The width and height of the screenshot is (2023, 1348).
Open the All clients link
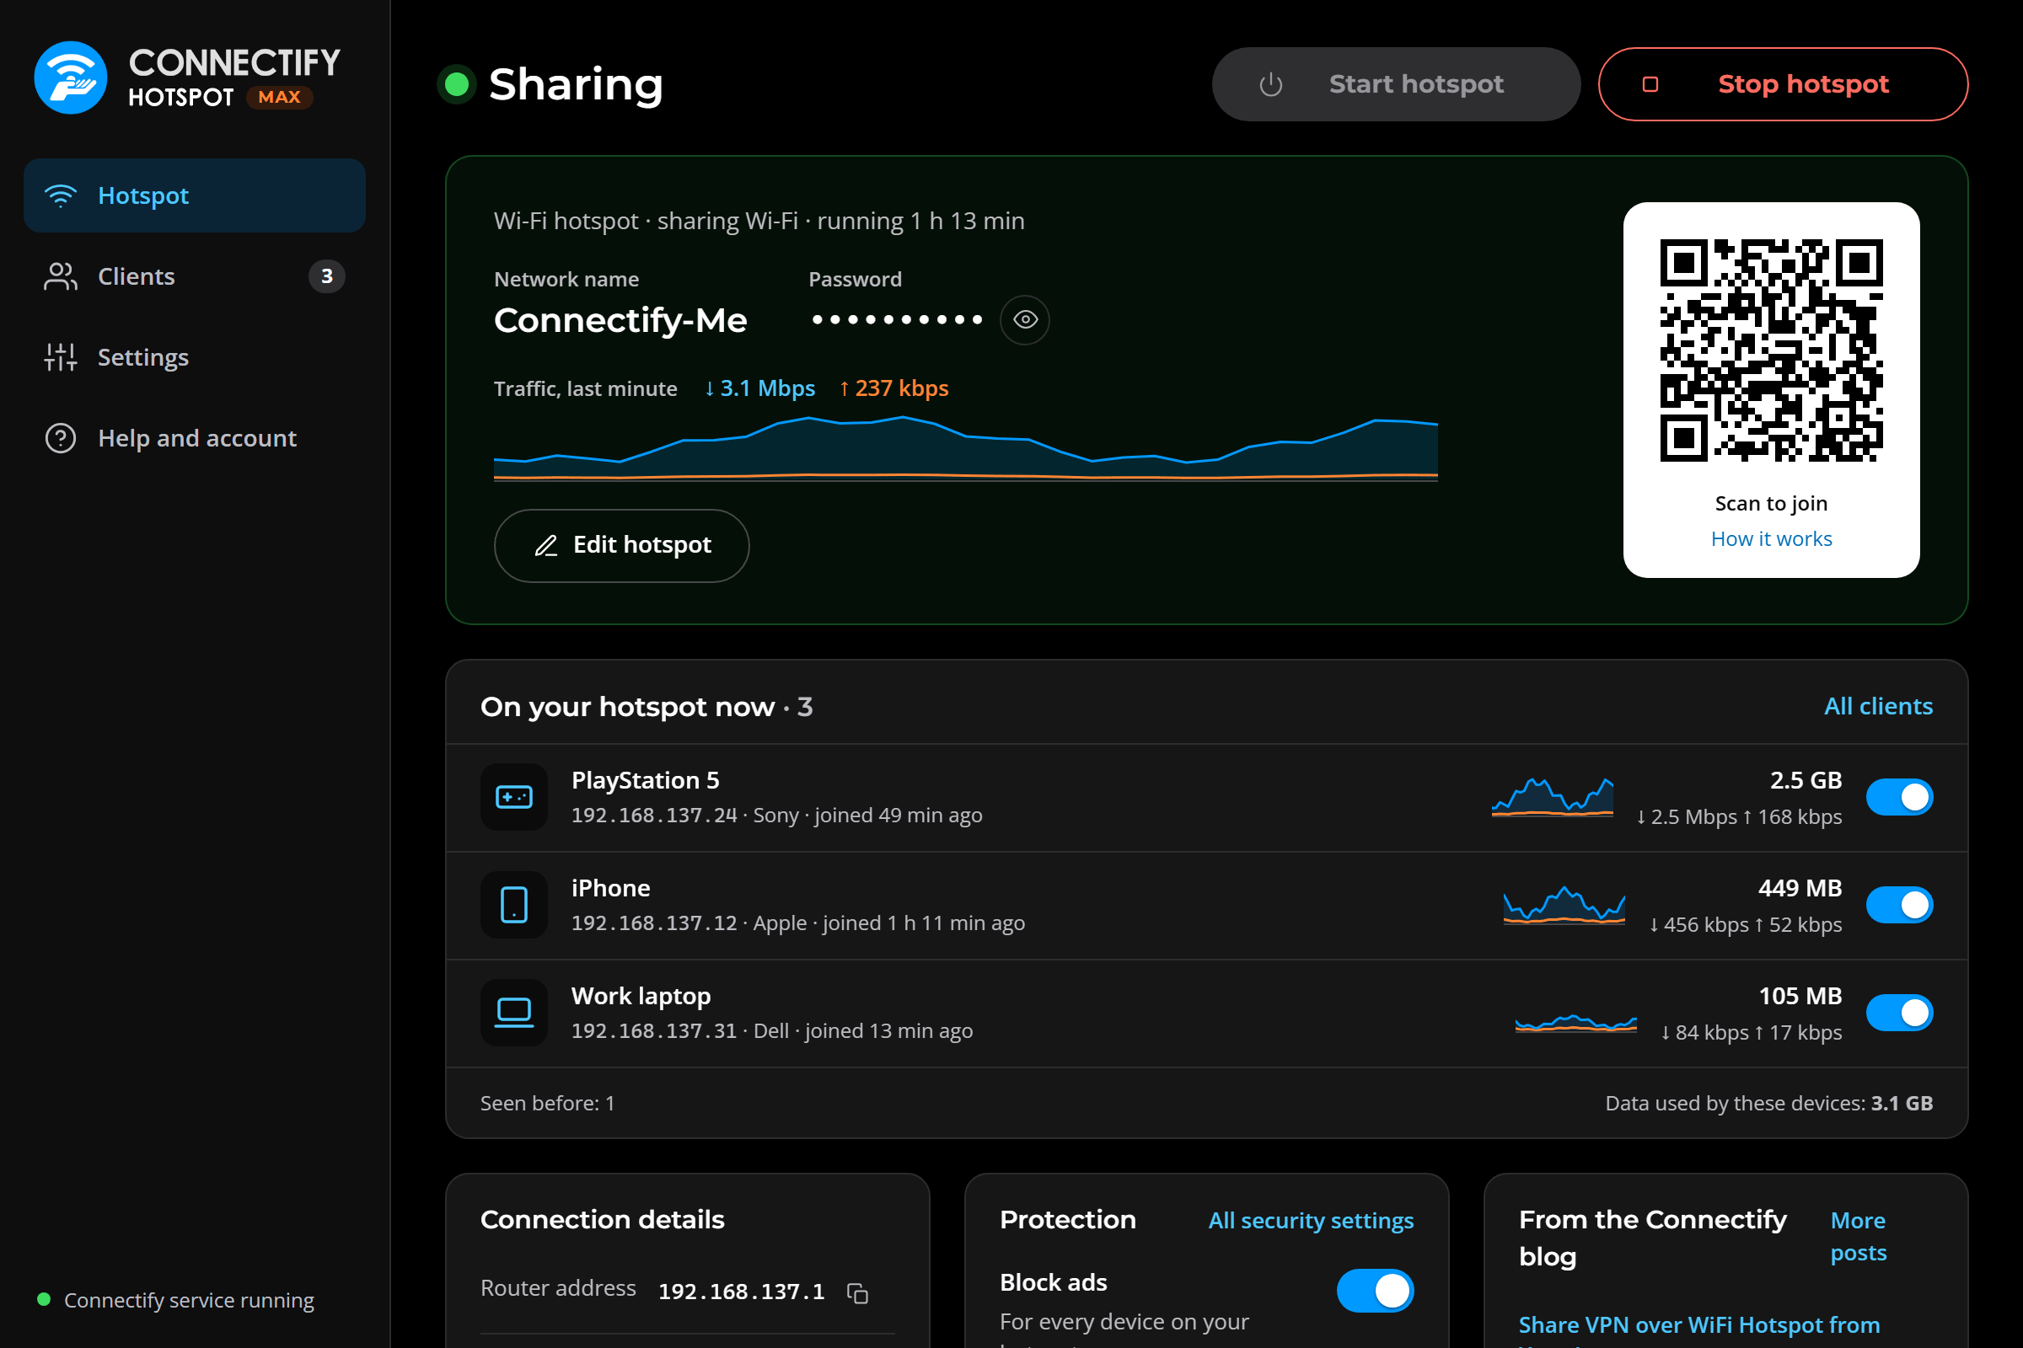(x=1879, y=707)
